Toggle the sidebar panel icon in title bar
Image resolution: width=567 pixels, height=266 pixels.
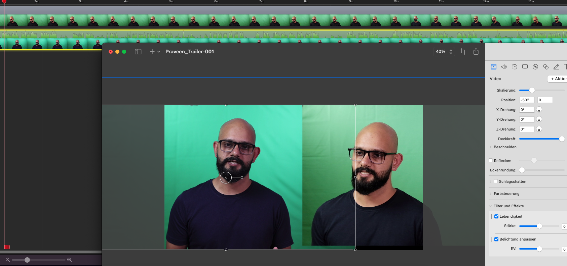coord(138,52)
